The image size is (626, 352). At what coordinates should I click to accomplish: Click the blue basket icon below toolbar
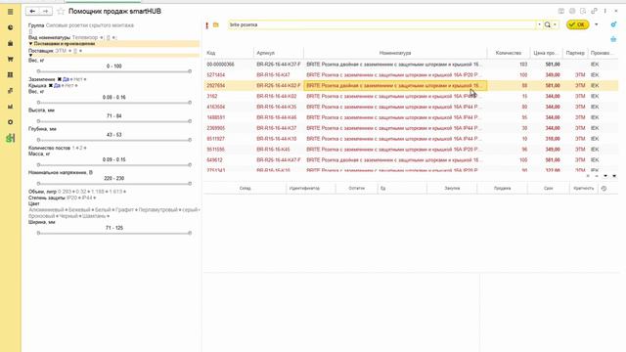(613, 39)
